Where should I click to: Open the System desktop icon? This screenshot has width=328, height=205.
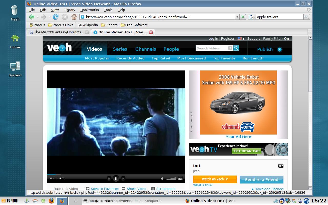click(15, 69)
